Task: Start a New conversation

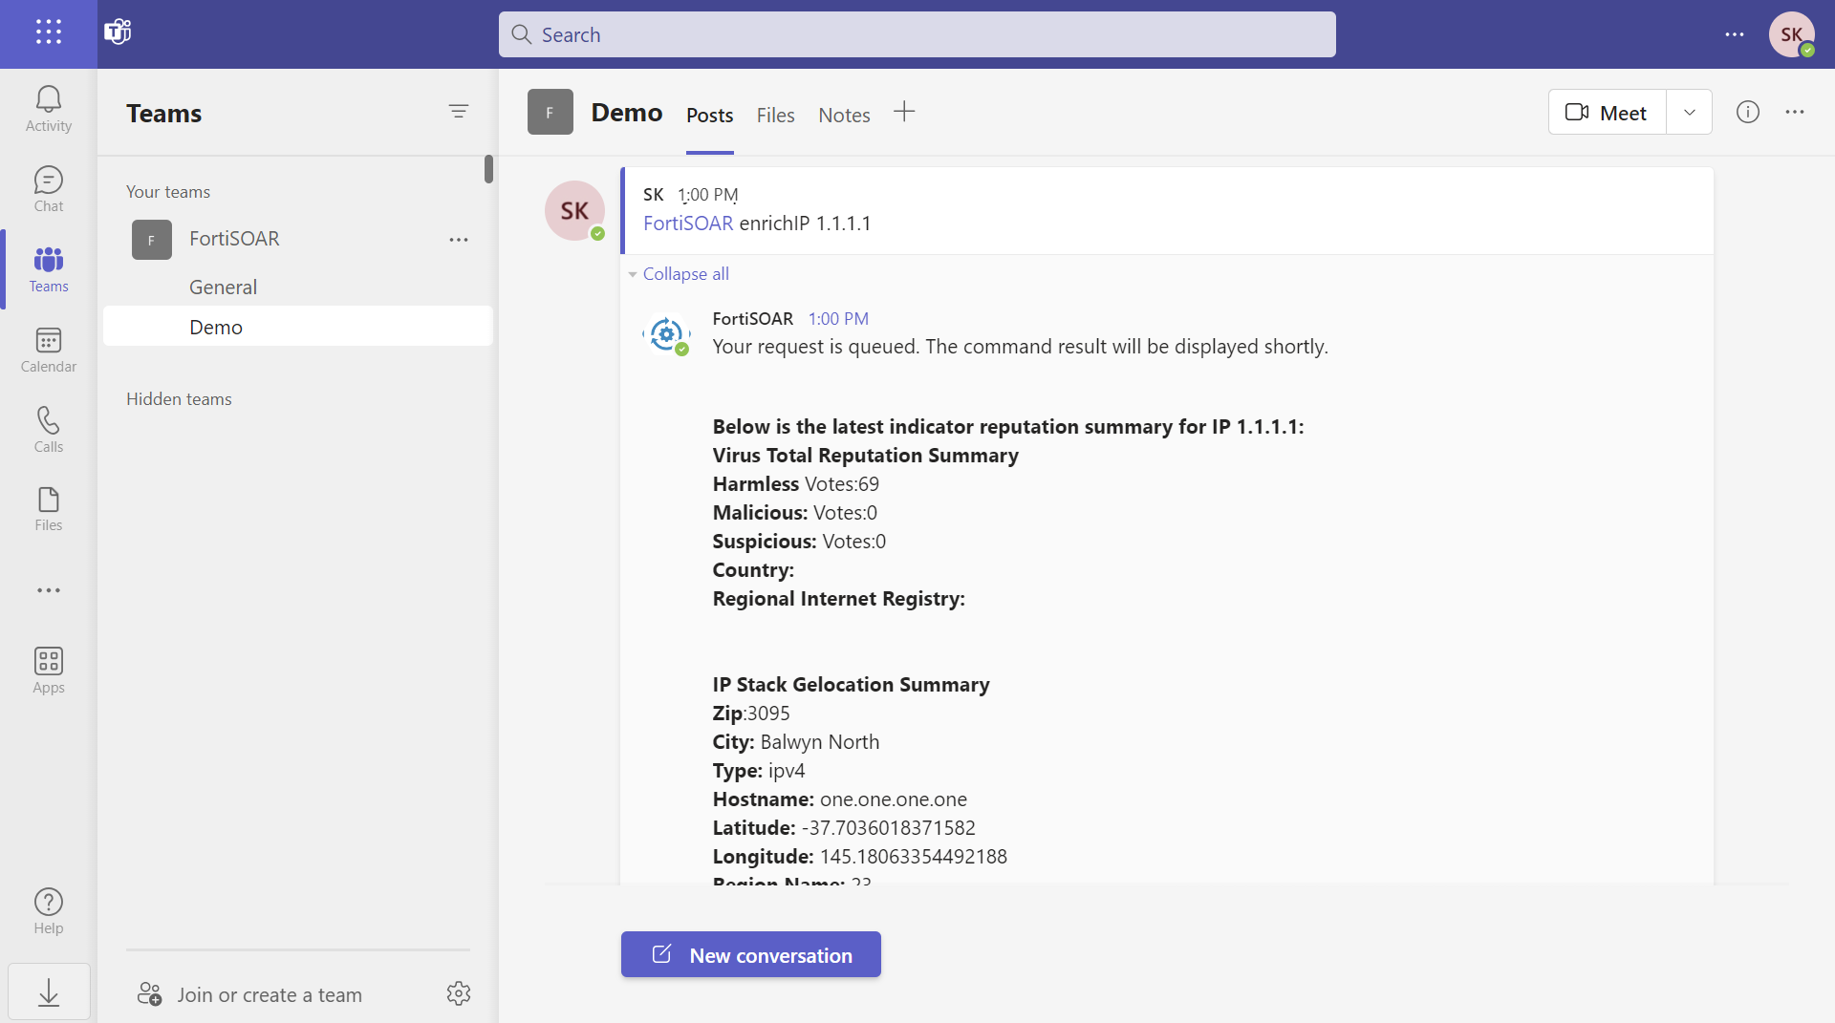Action: pyautogui.click(x=750, y=954)
